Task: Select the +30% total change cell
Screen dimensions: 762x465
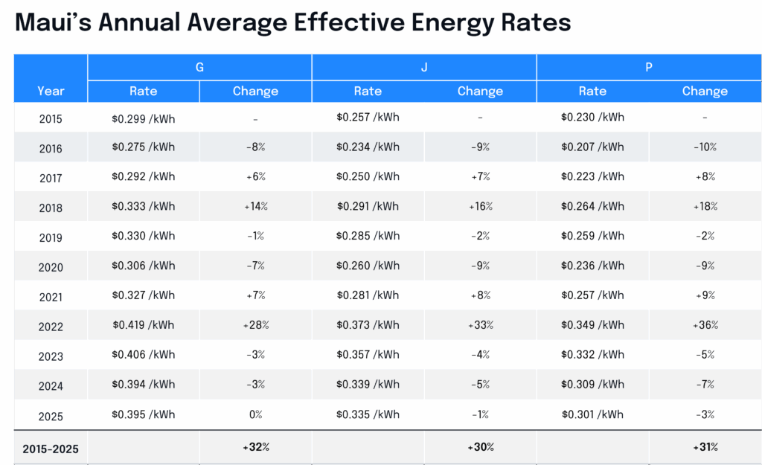Action: (480, 447)
